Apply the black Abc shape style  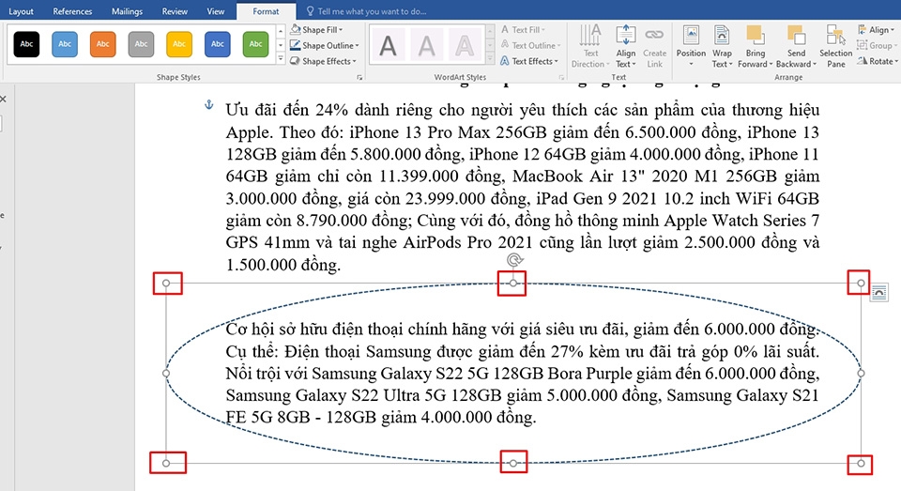[x=26, y=44]
